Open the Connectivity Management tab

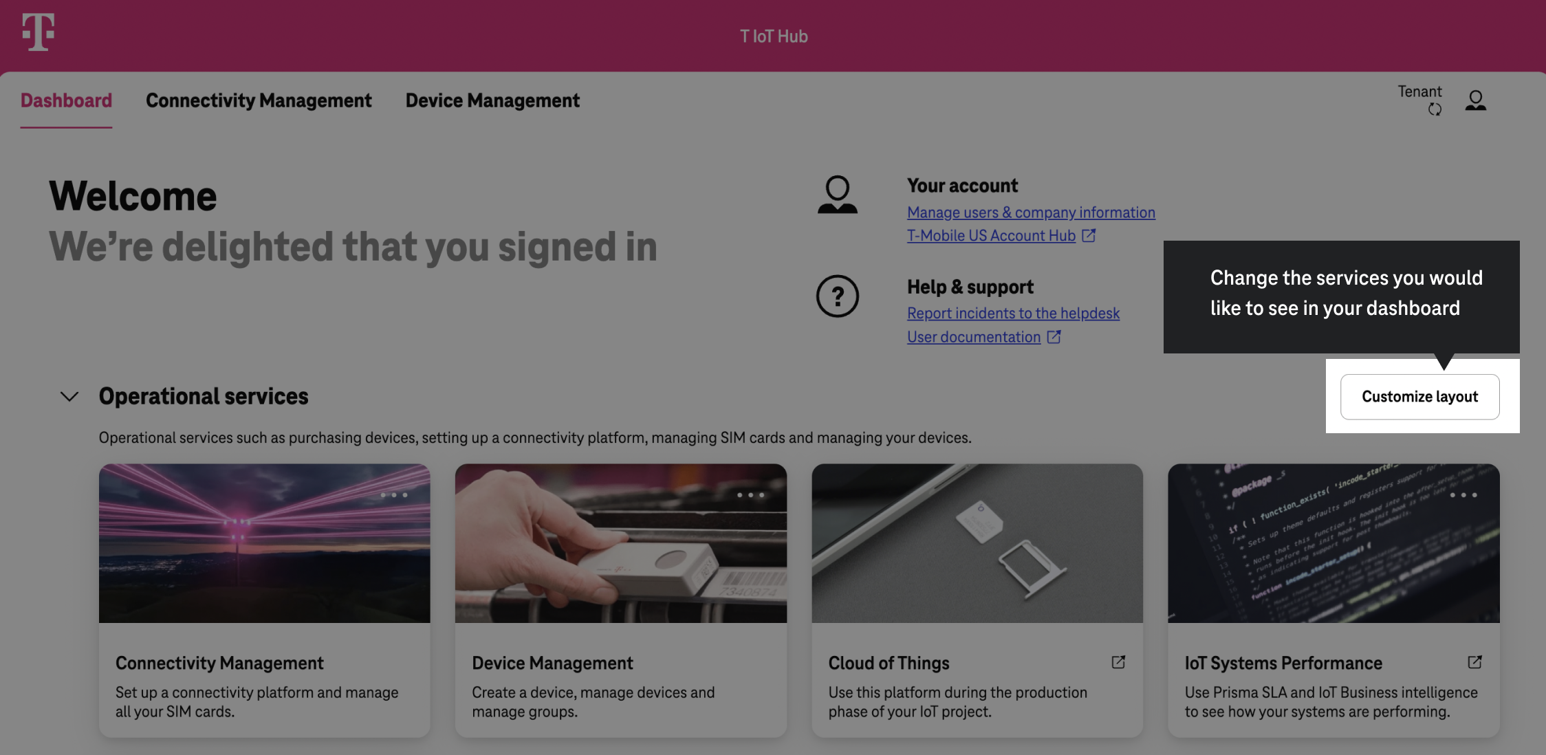(x=259, y=100)
